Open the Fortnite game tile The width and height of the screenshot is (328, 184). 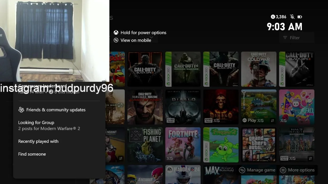tap(183, 145)
